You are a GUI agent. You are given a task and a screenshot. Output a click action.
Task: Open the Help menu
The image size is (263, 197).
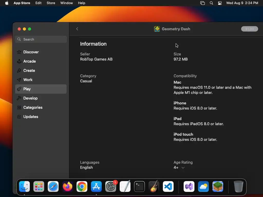[x=81, y=3]
